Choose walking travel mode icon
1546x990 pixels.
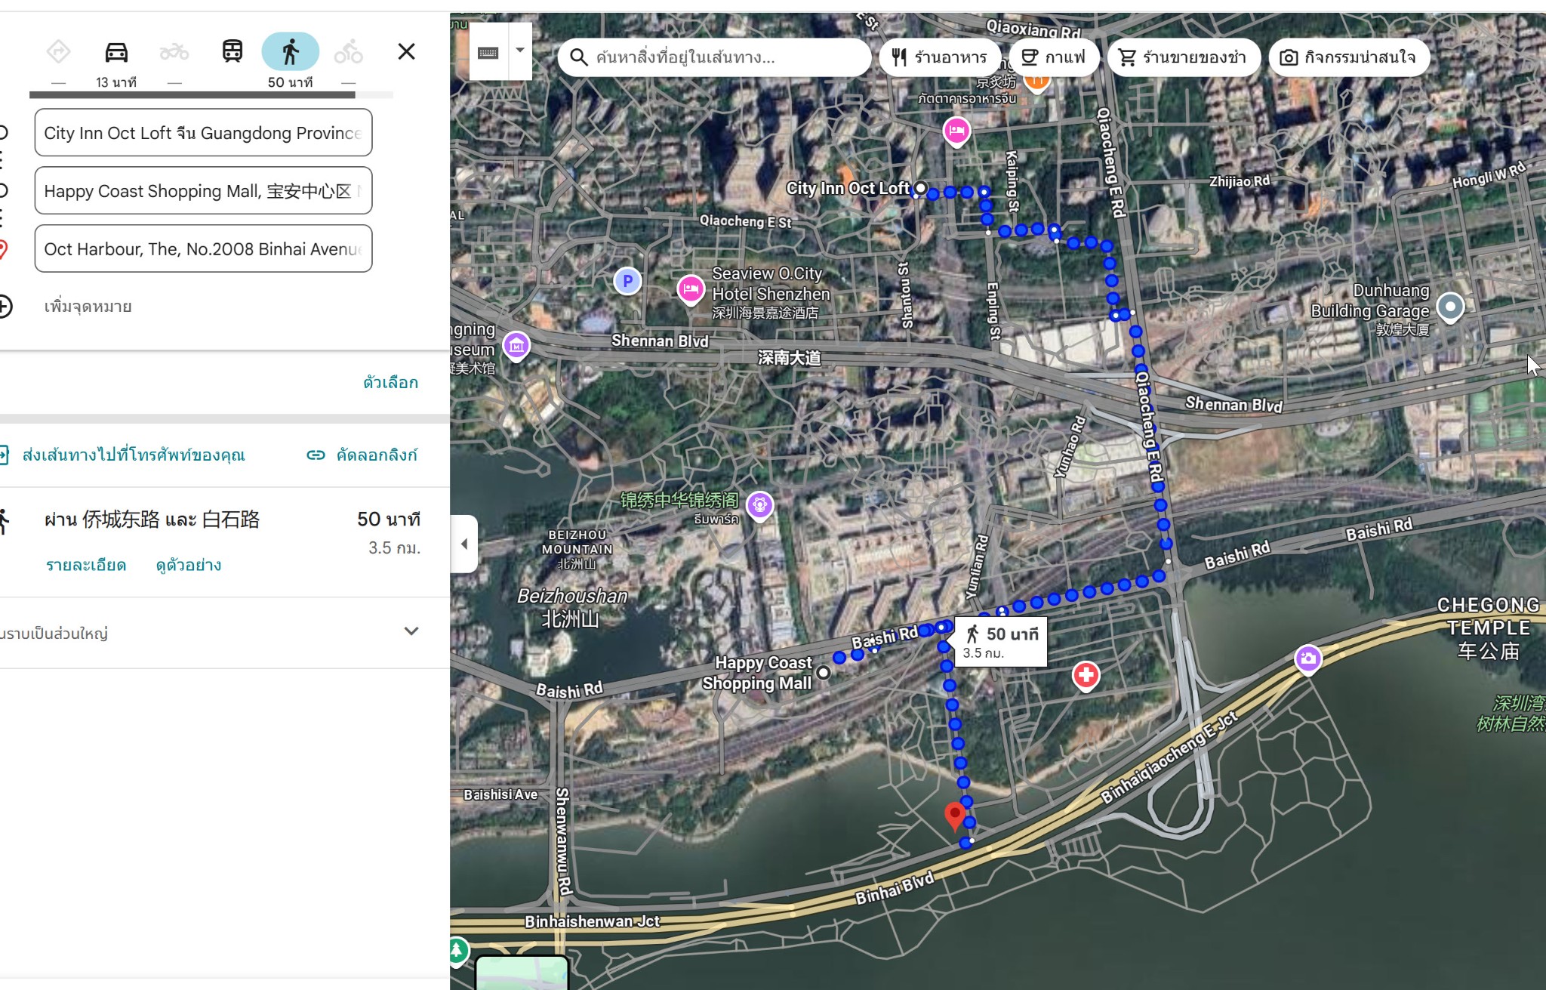[x=291, y=52]
